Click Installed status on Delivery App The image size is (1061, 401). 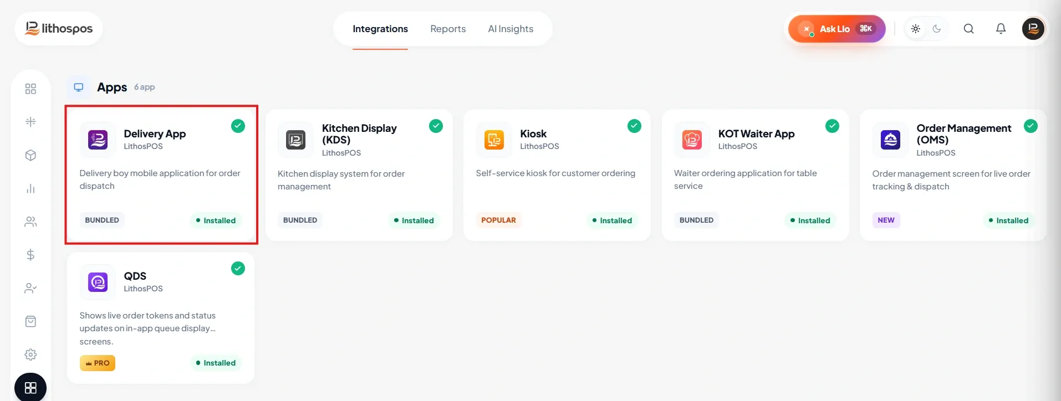[216, 220]
